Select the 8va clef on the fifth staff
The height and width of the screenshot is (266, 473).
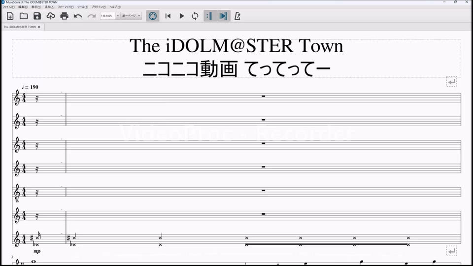click(x=17, y=193)
